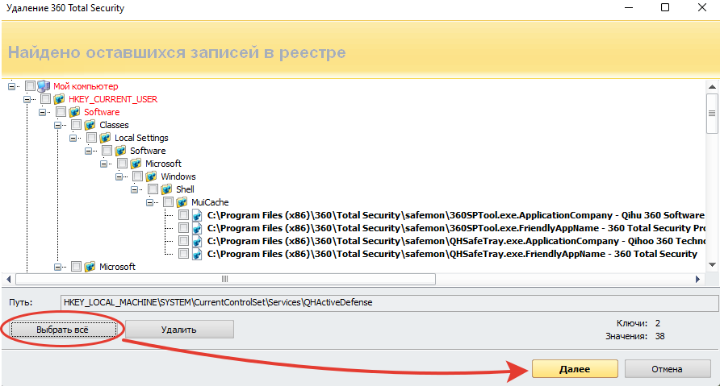Click the 360SPTool.exe.ApplicationCompany value icon

(x=197, y=215)
